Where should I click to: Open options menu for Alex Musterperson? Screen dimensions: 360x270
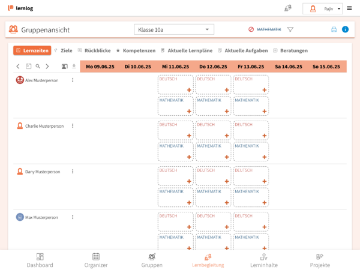point(73,80)
